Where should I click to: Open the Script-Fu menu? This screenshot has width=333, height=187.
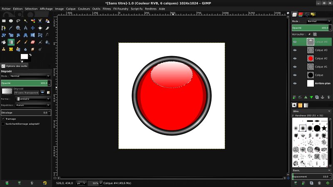pyautogui.click(x=137, y=9)
